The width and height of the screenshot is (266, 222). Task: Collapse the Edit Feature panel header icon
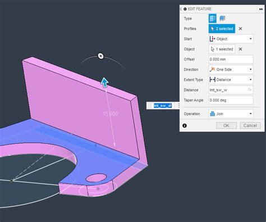tap(185, 9)
